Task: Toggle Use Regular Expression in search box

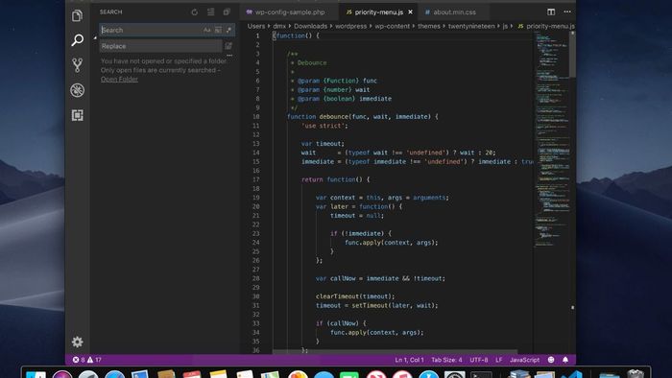Action: (228, 30)
